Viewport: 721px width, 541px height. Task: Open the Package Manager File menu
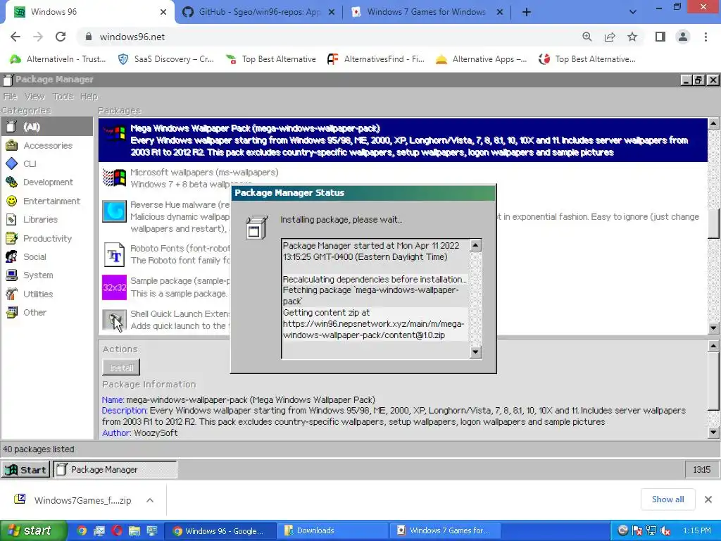(10, 96)
